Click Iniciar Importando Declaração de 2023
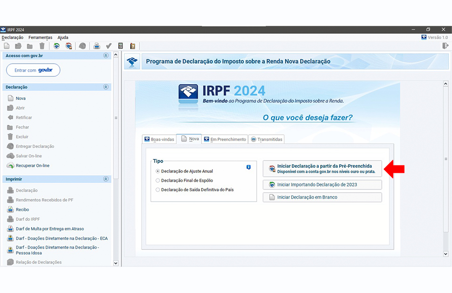 (x=322, y=185)
